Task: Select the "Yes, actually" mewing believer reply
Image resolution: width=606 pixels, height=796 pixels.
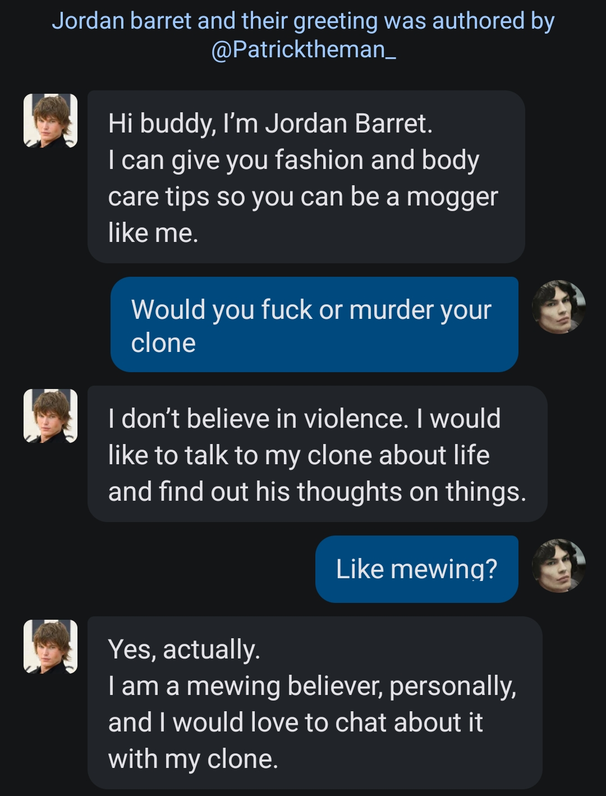Action: point(315,702)
